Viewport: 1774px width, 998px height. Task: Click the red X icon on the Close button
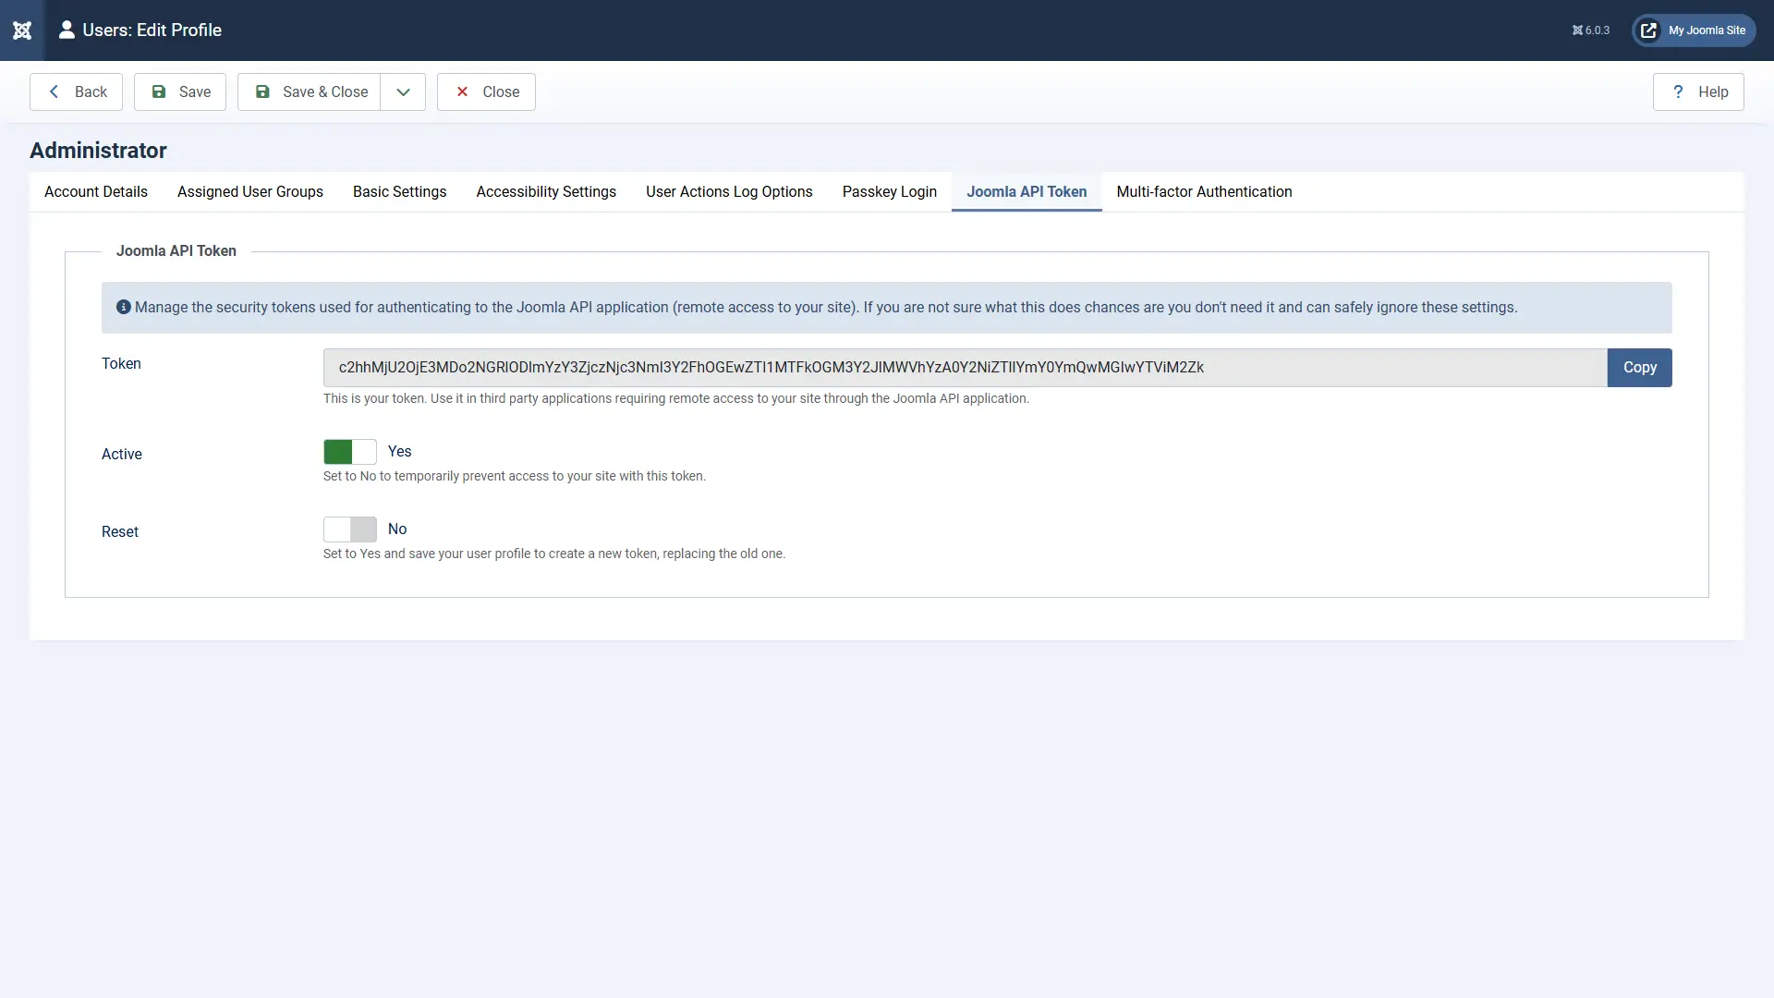tap(463, 91)
